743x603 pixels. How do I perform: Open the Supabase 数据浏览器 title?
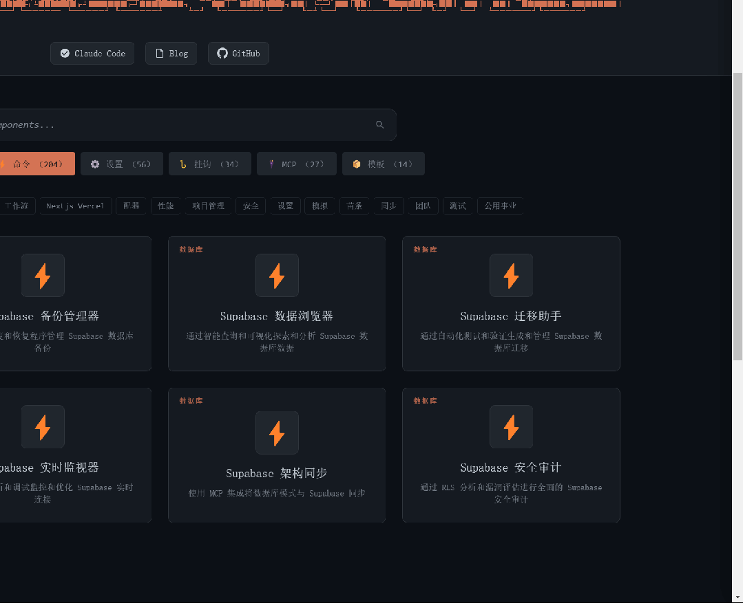tap(277, 316)
